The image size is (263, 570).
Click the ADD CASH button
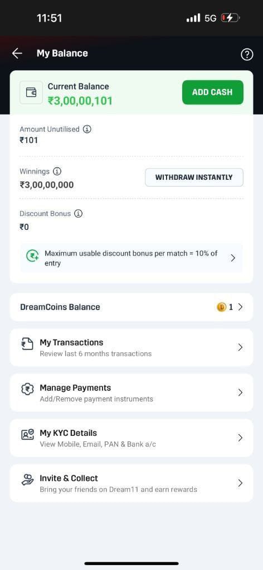(x=213, y=92)
